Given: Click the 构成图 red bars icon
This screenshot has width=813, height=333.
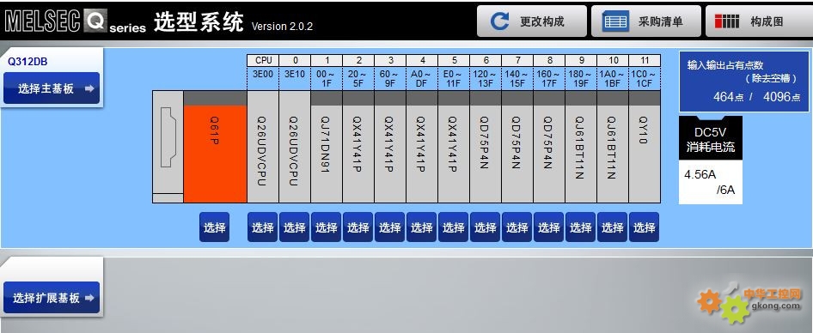Looking at the screenshot, I should pyautogui.click(x=727, y=21).
